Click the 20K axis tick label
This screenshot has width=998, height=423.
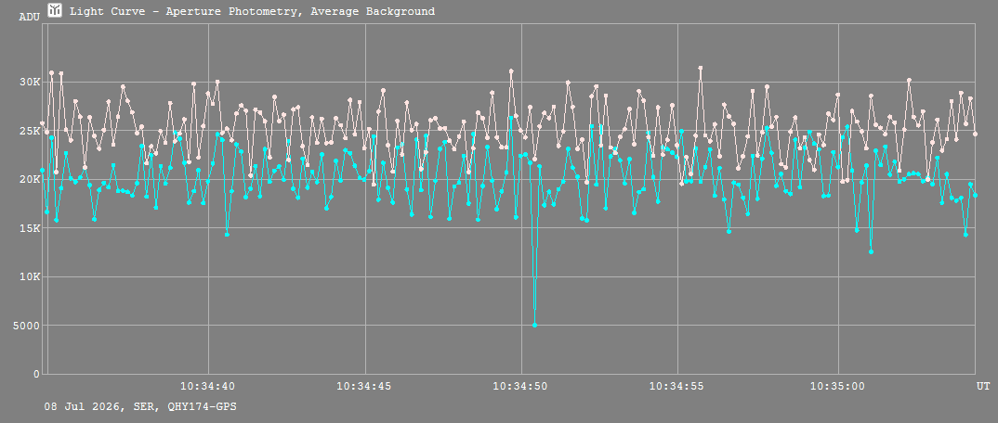point(31,179)
